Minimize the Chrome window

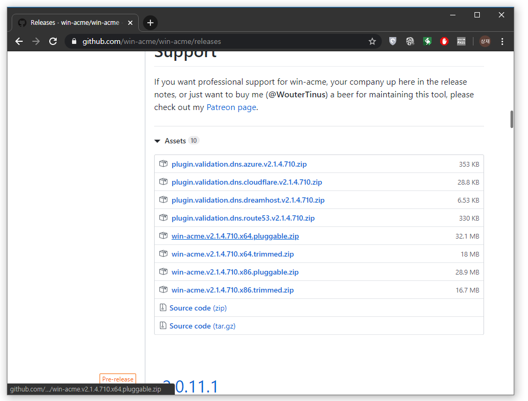click(x=453, y=15)
